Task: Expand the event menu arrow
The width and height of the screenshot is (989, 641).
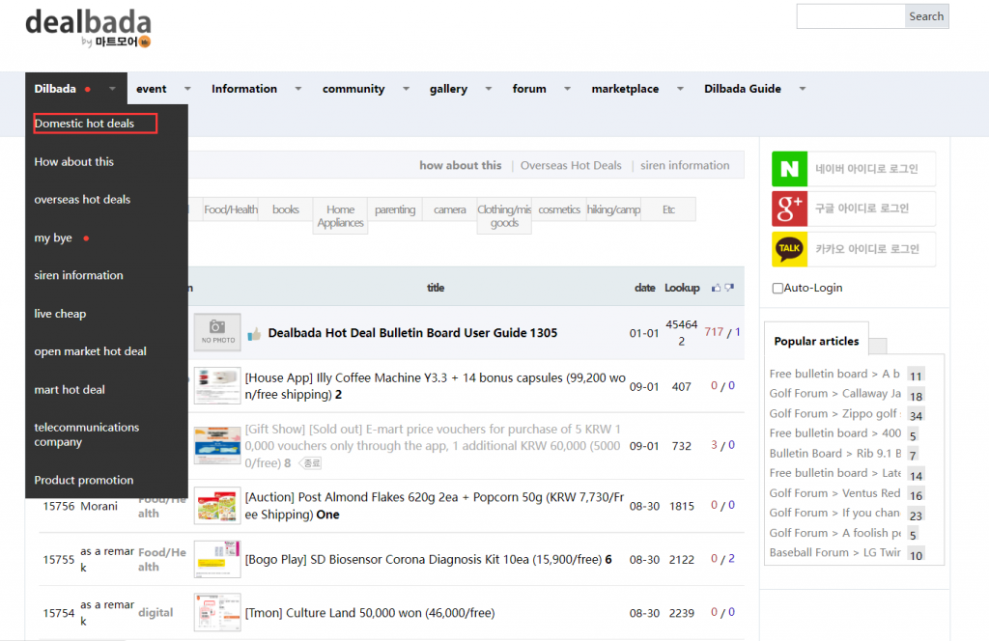Action: (187, 89)
